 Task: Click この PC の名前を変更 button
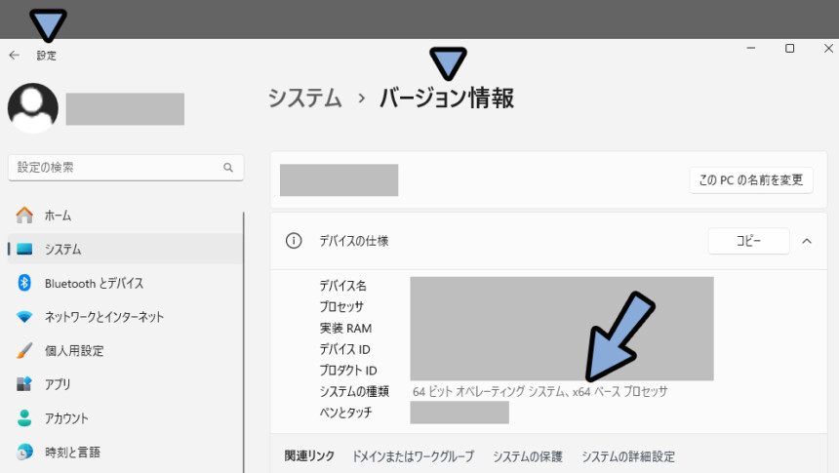[x=751, y=179]
